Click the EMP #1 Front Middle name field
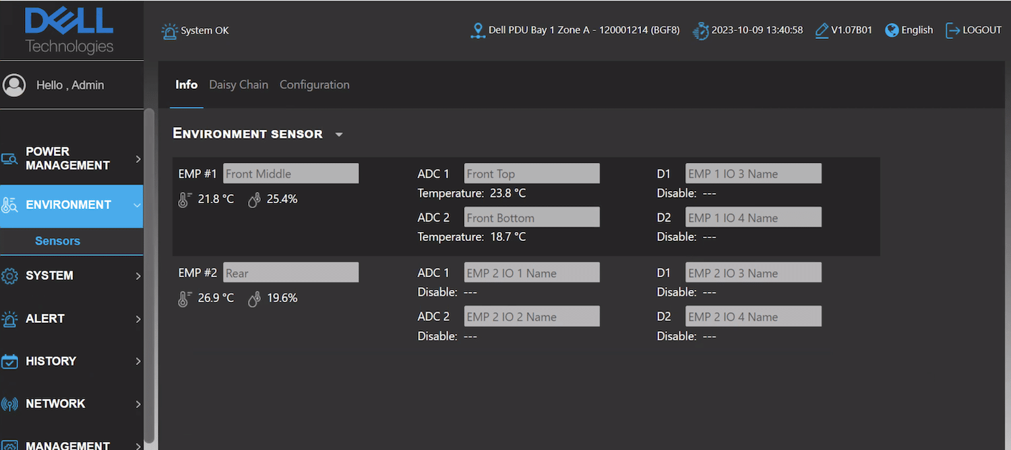The width and height of the screenshot is (1011, 450). (x=290, y=174)
